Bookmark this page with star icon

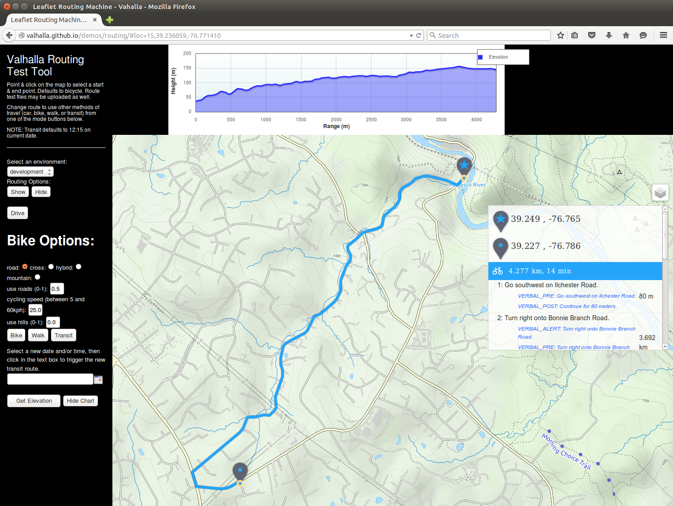561,35
